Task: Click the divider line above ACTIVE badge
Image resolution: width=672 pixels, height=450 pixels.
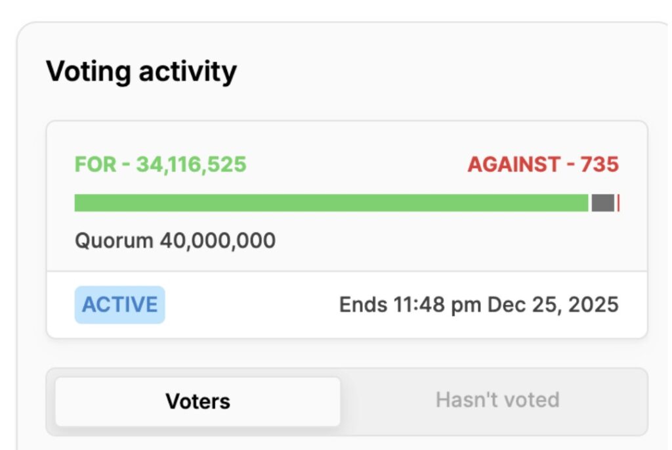Action: 346,271
